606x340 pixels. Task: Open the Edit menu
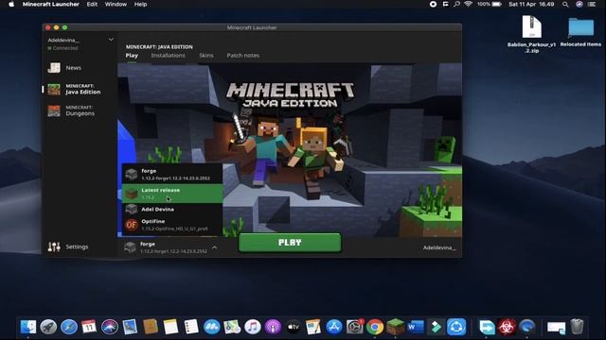click(92, 4)
